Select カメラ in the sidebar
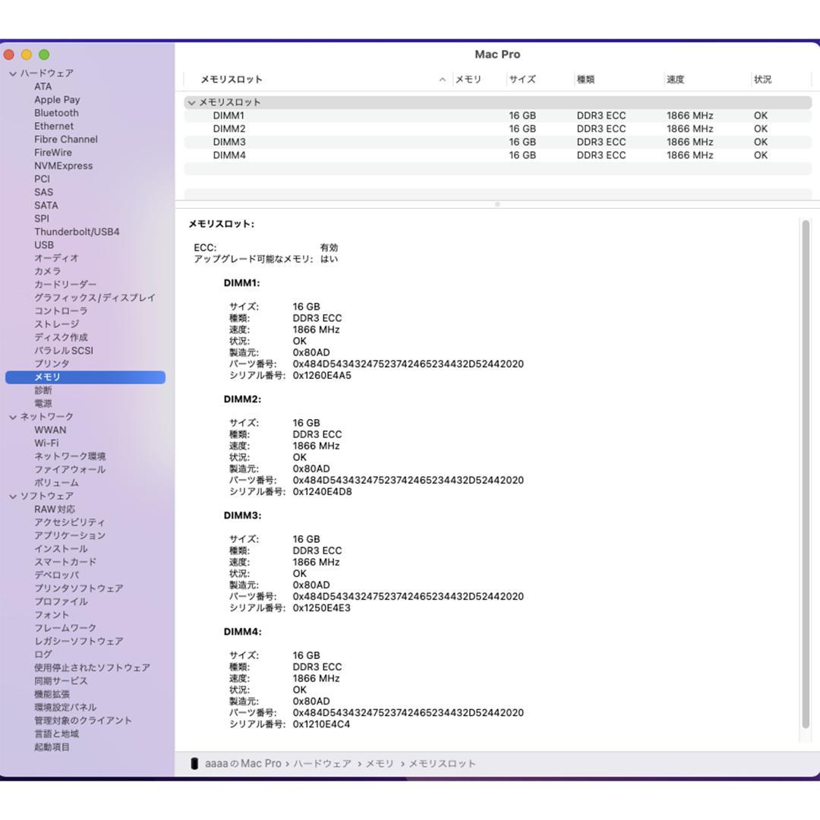The height and width of the screenshot is (820, 820). click(x=48, y=271)
